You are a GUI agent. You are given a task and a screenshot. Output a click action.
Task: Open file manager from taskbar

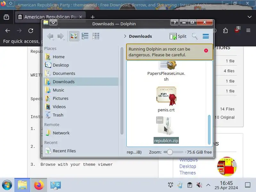(x=22, y=185)
